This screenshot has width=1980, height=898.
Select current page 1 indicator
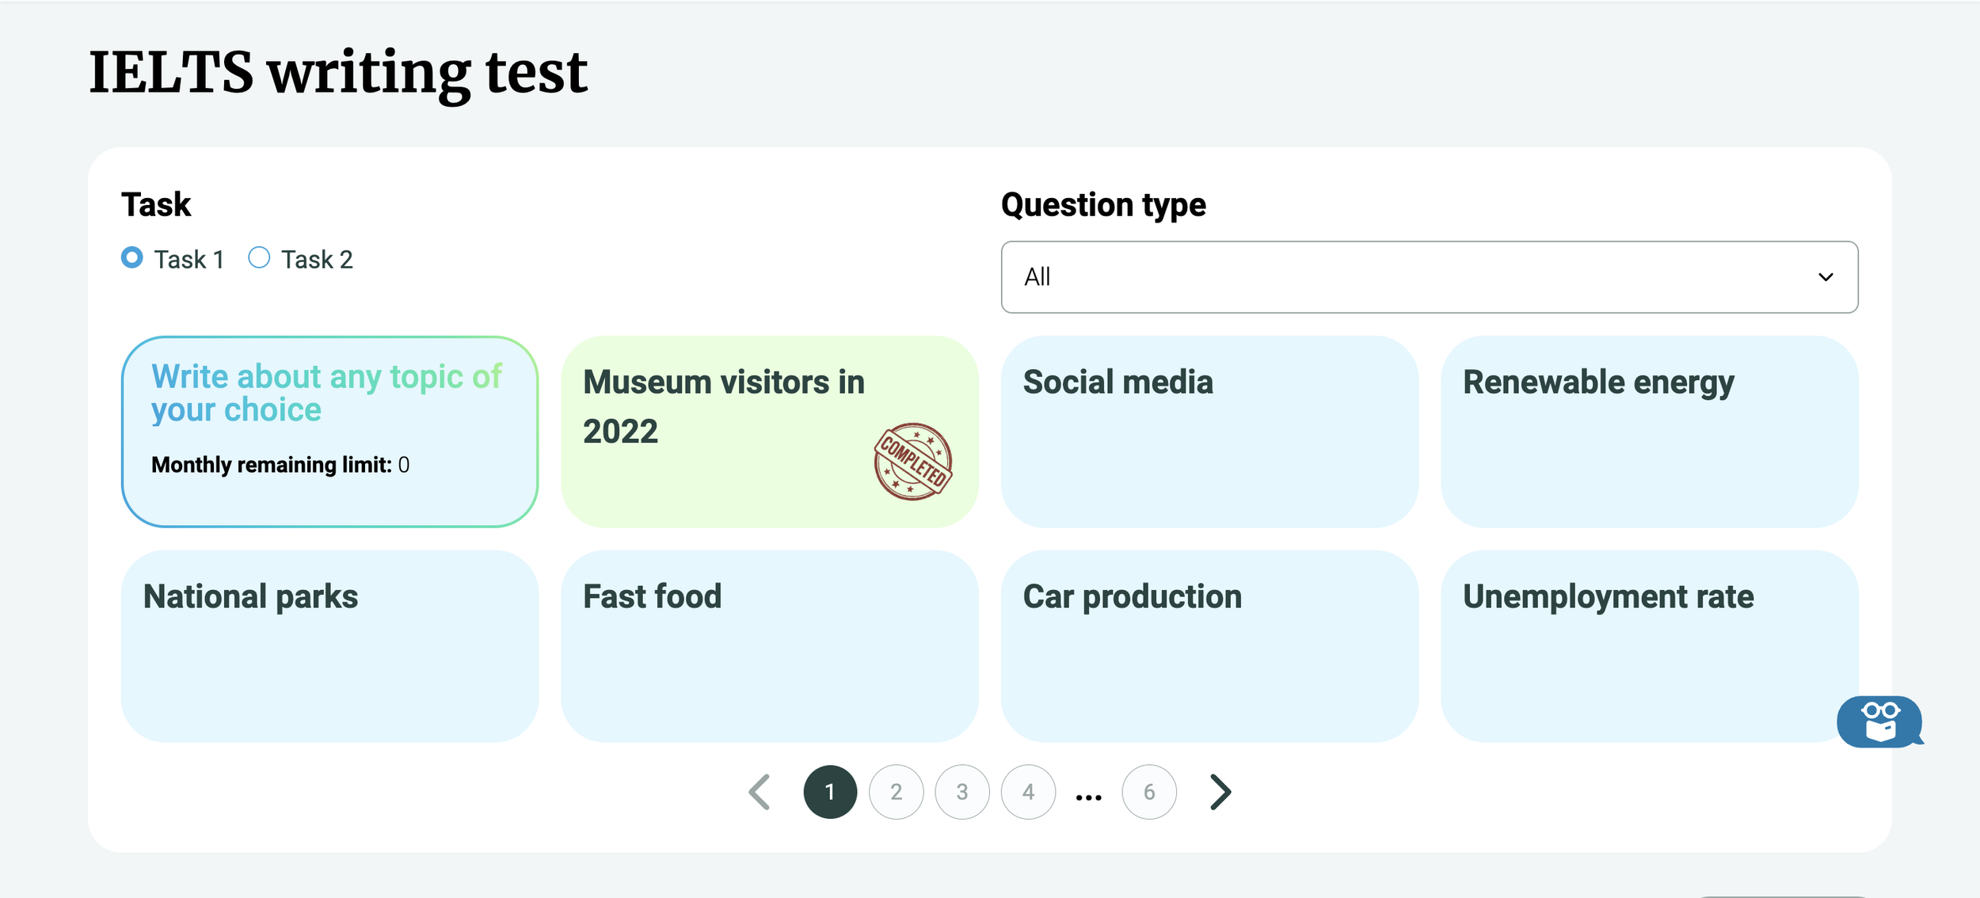click(x=830, y=792)
